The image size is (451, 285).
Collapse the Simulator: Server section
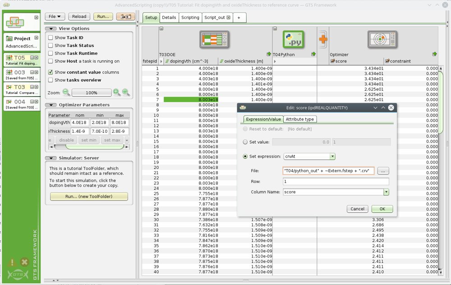pyautogui.click(x=51, y=158)
